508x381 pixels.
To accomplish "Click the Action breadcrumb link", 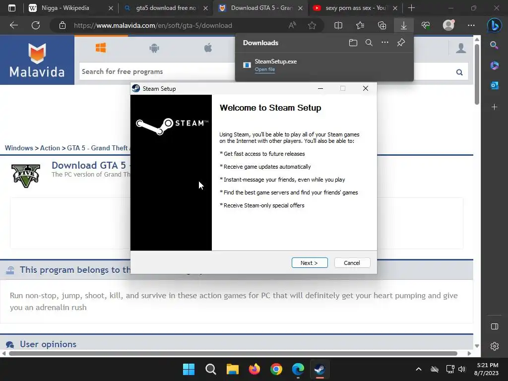I will (50, 148).
